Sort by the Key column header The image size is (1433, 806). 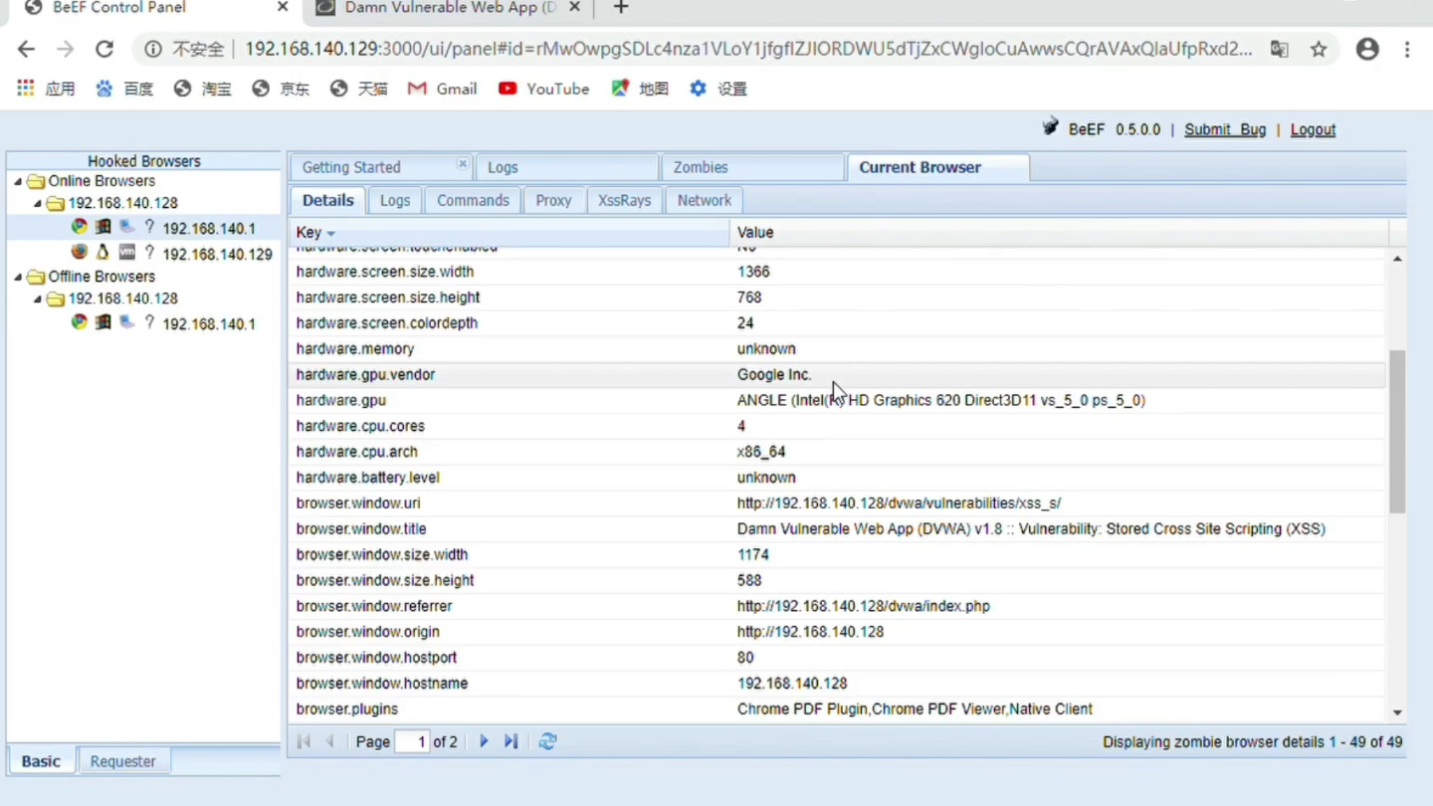click(510, 233)
